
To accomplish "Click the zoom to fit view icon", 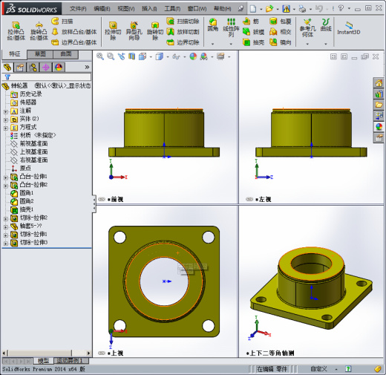I will click(x=100, y=56).
